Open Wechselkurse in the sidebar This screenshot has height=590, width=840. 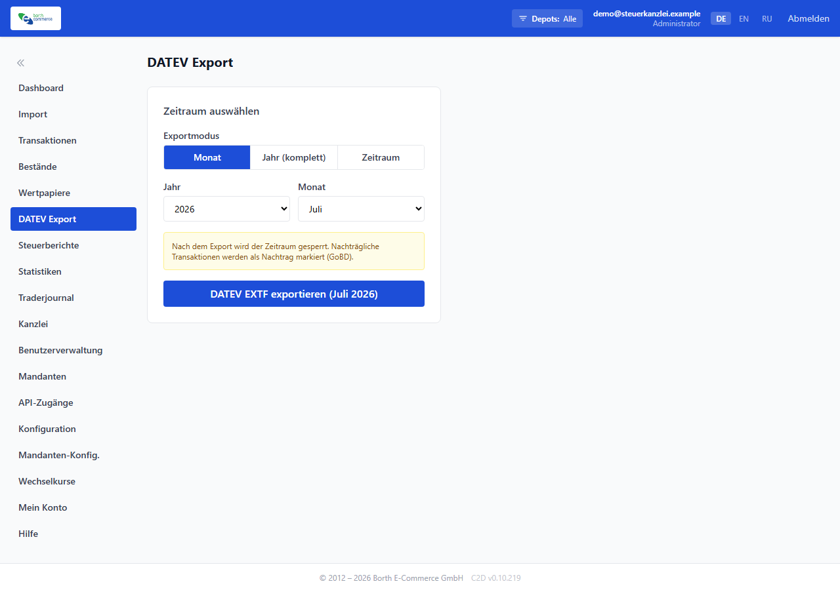(x=73, y=481)
